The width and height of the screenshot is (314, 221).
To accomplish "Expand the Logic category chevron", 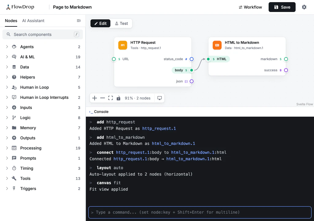I will [7, 118].
